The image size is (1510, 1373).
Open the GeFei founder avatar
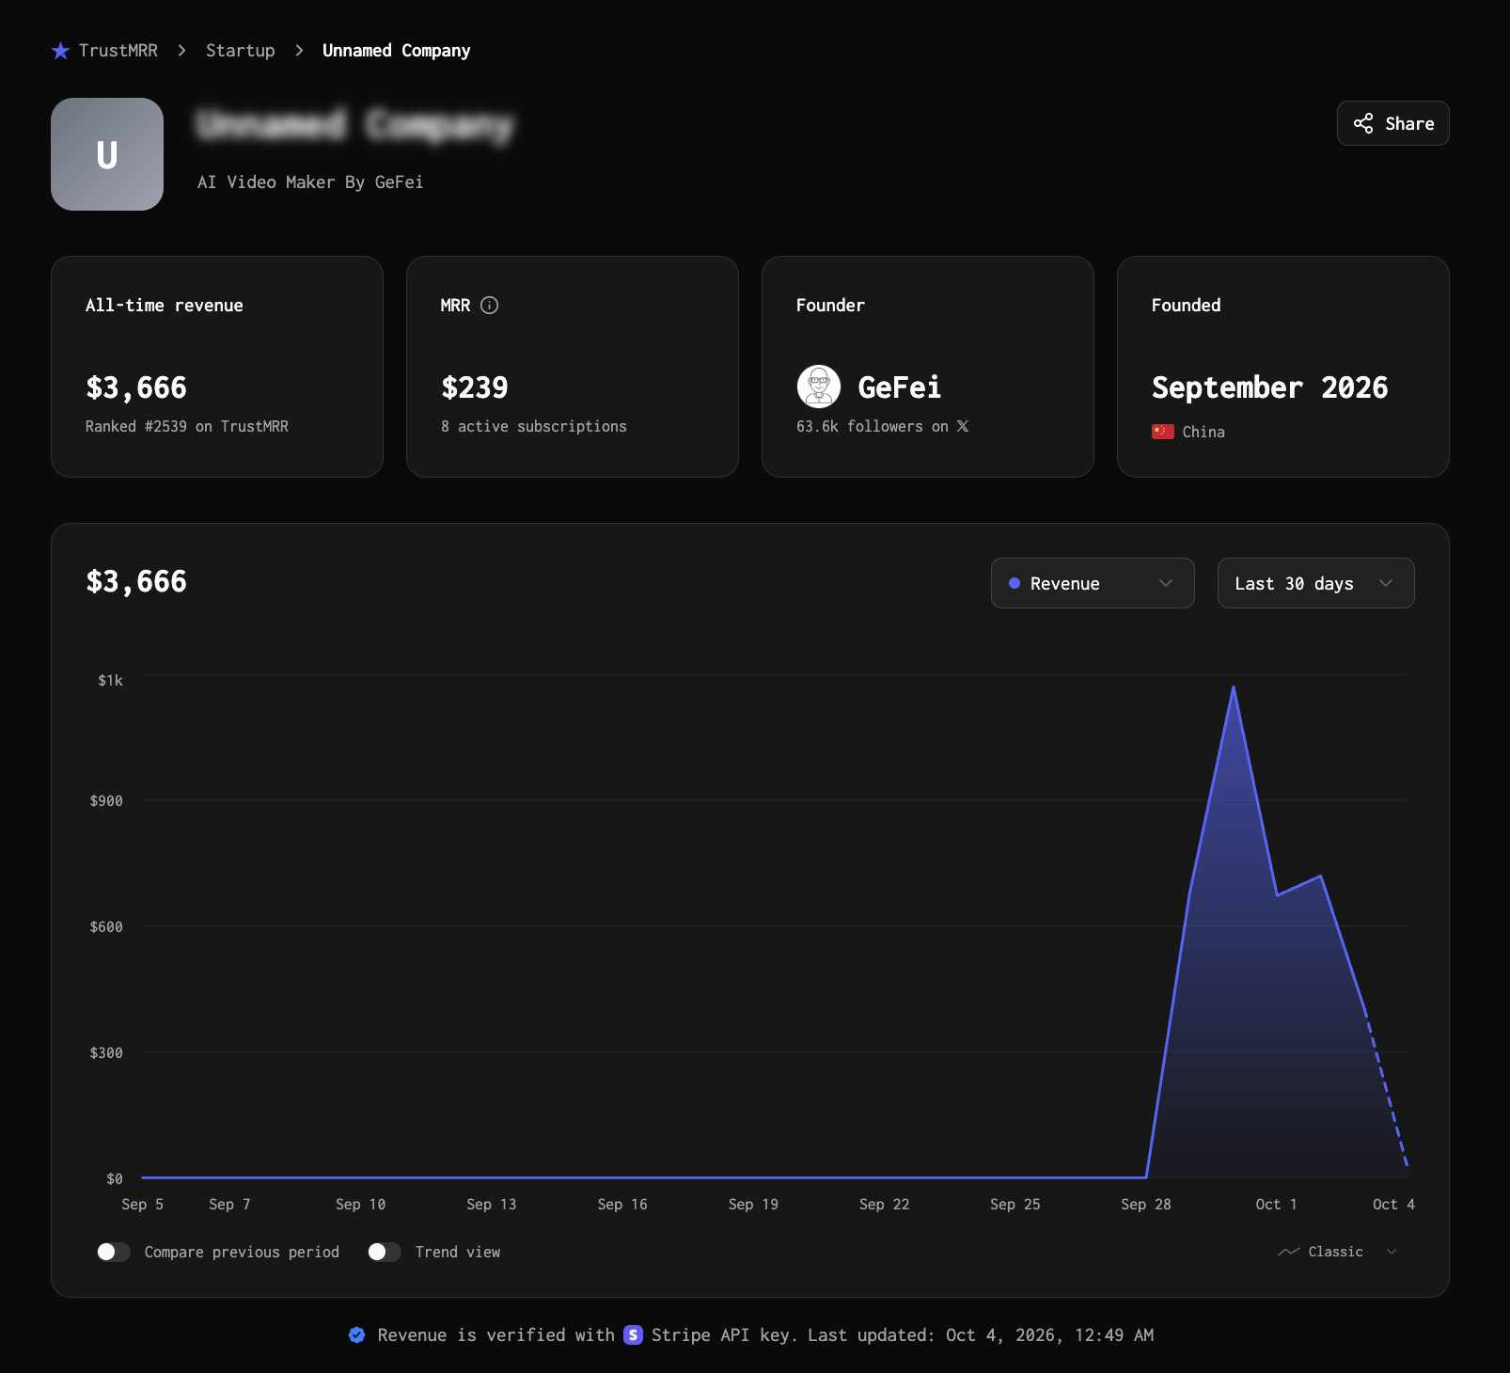click(819, 387)
